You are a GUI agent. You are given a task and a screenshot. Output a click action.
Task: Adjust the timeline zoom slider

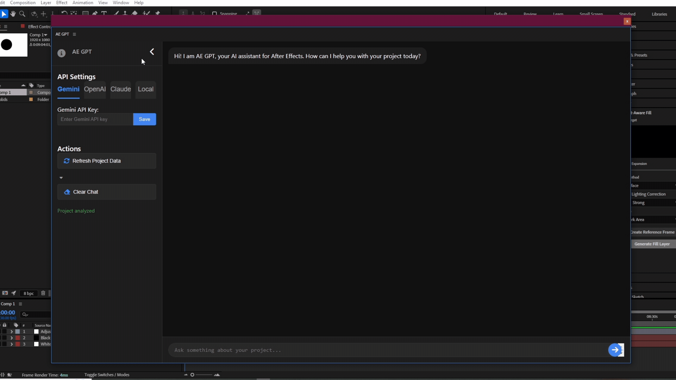(x=201, y=375)
